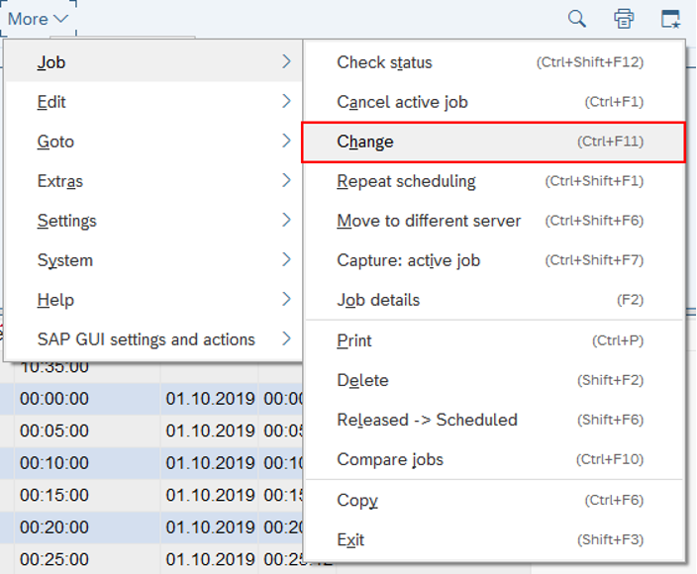Viewport: 697px width, 574px height.
Task: Click the chevron arrow beside Edit
Action: 287,101
